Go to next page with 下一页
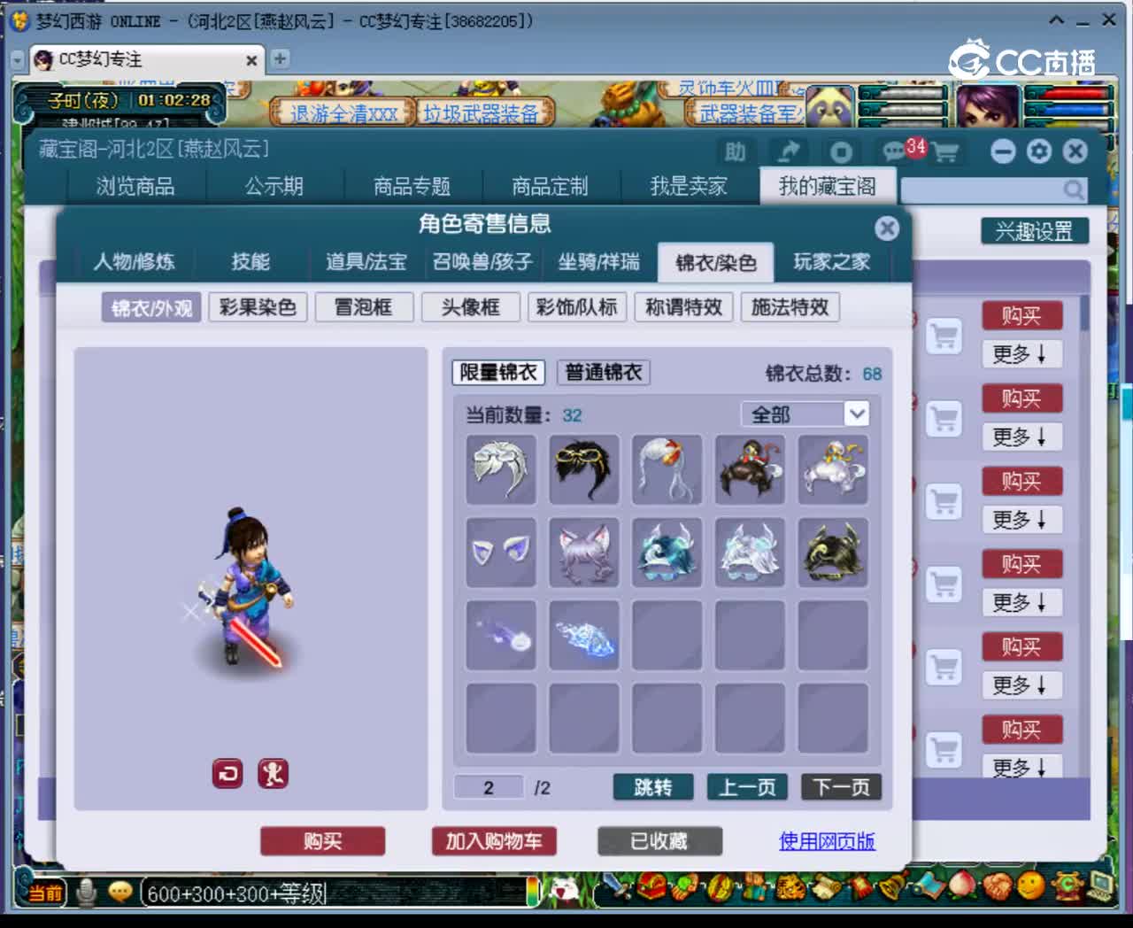This screenshot has height=928, width=1133. coord(841,787)
